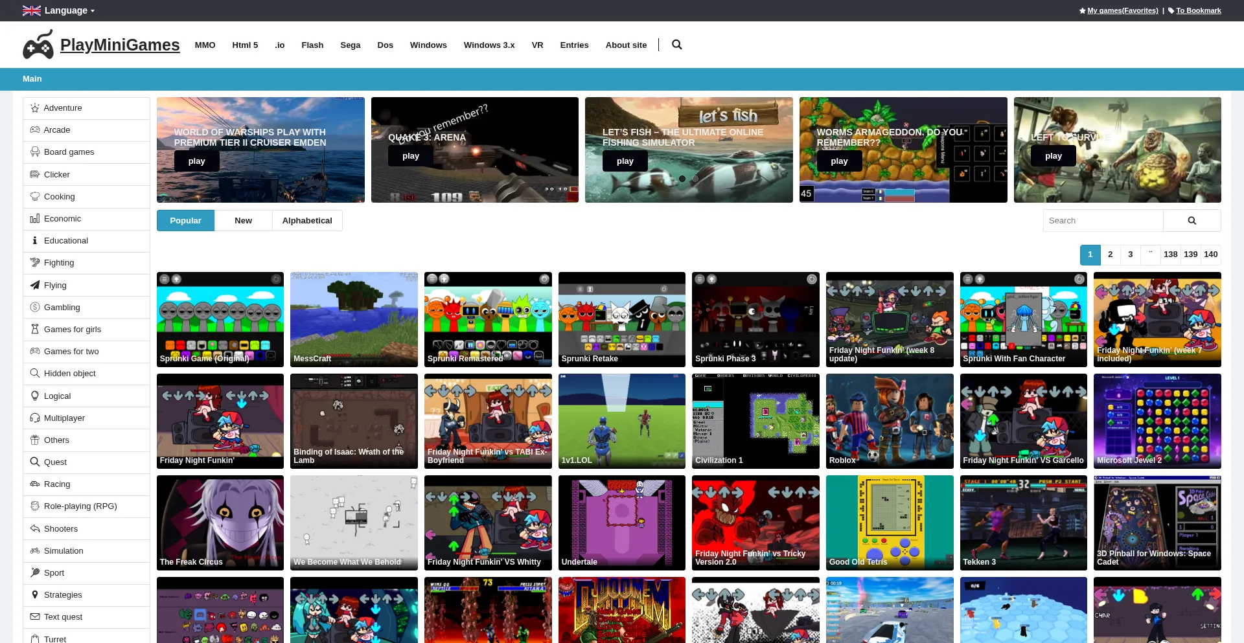Open the Tekken 3 game thumbnail
1244x643 pixels.
[1024, 523]
